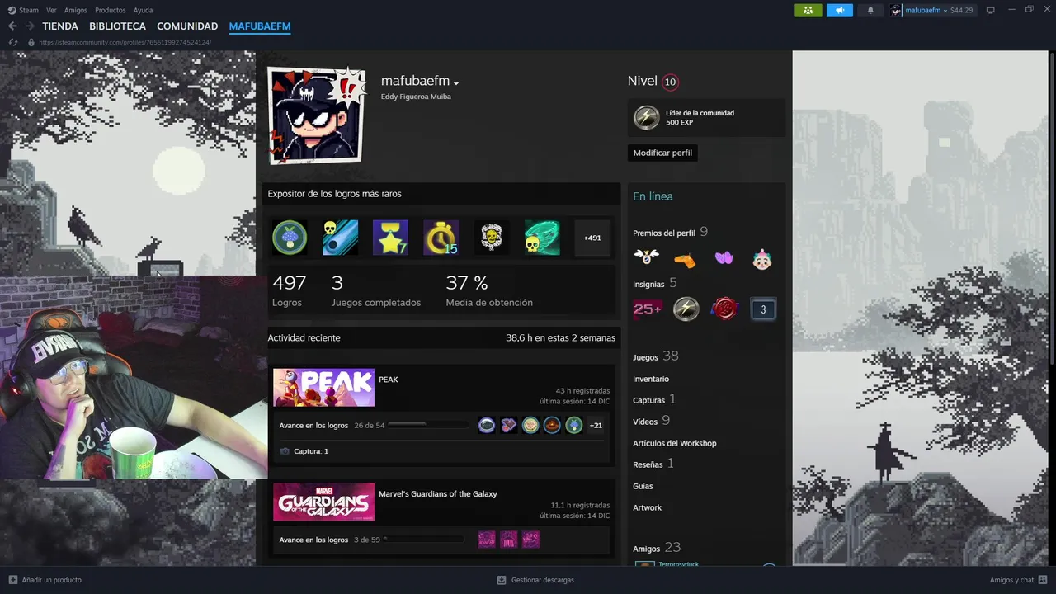Click PEAK Captura: 1 link
1056x594 pixels.
pos(310,451)
